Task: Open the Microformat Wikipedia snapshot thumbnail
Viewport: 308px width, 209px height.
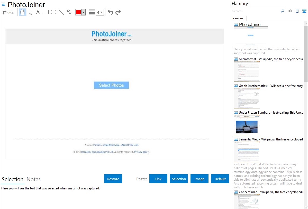Action: [x=247, y=71]
